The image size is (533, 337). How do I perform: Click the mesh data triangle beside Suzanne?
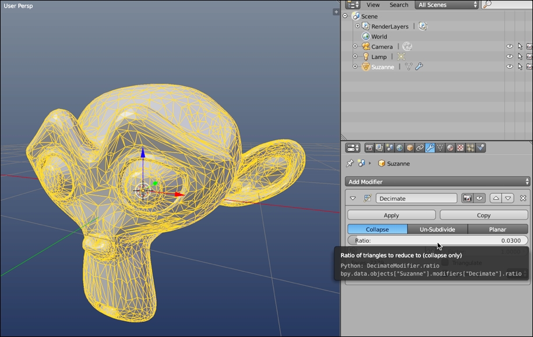tap(408, 66)
